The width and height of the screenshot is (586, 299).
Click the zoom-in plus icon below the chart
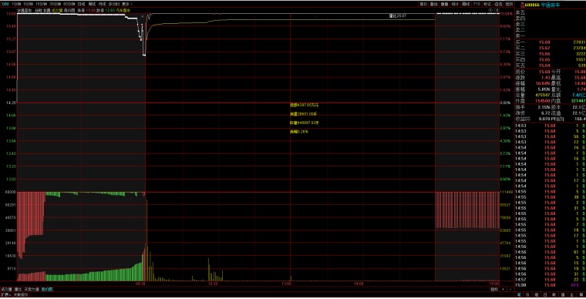click(503, 289)
